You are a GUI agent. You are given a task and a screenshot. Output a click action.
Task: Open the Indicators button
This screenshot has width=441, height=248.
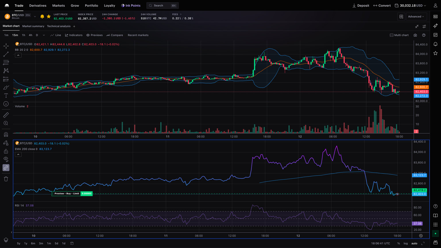click(74, 35)
